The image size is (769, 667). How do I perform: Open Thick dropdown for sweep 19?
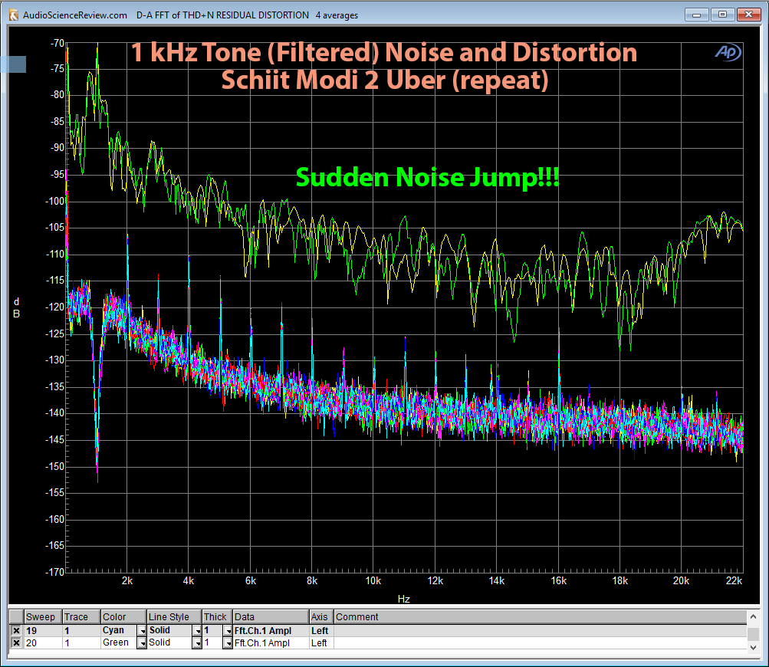click(228, 631)
